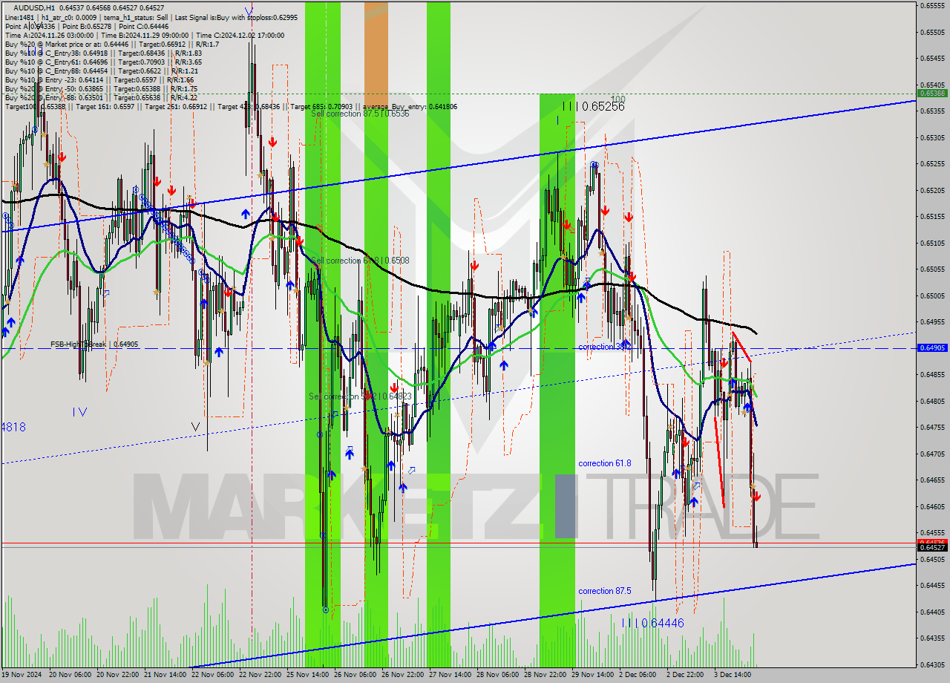Click the 100 level label
Viewport: 950px width, 683px height.
[x=617, y=99]
